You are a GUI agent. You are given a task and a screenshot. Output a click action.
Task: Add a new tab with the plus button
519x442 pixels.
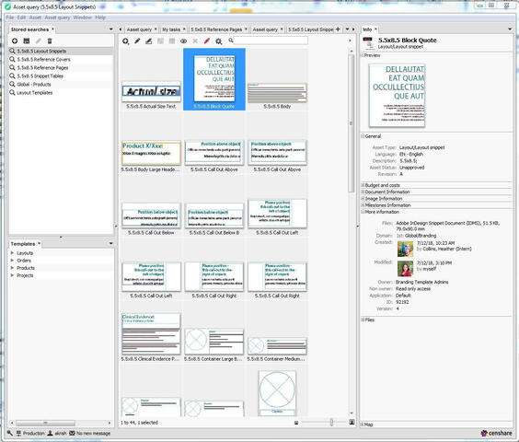(x=338, y=29)
